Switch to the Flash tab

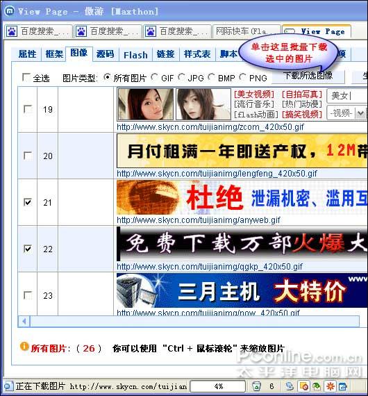pyautogui.click(x=135, y=55)
